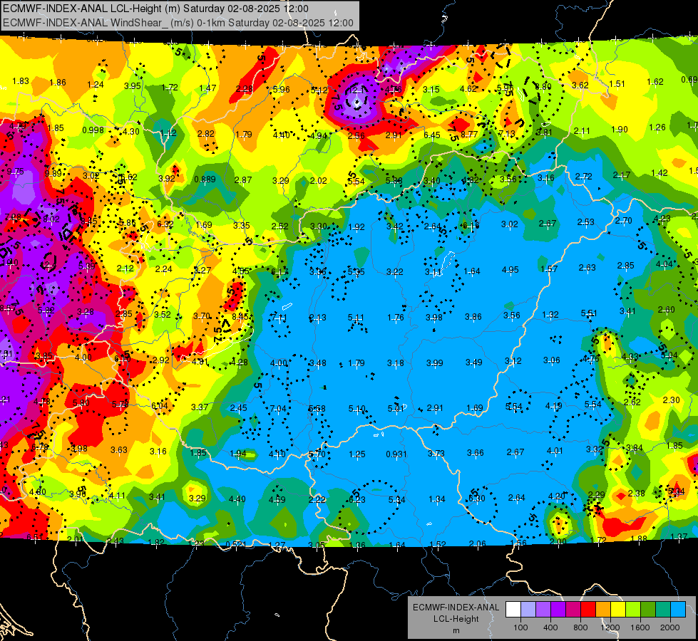Click the wind shear value '0.889'
The height and width of the screenshot is (641, 698).
coord(205,179)
